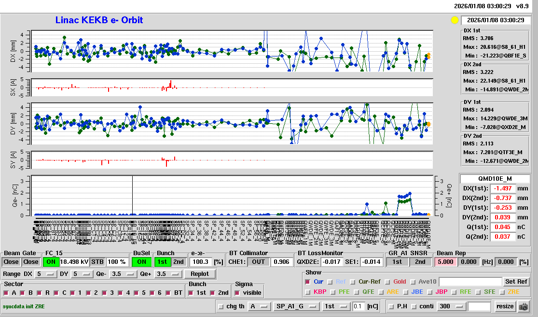Image resolution: width=538 pixels, height=317 pixels.
Task: Toggle the FC_15 green ON indicator
Action: [x=51, y=262]
